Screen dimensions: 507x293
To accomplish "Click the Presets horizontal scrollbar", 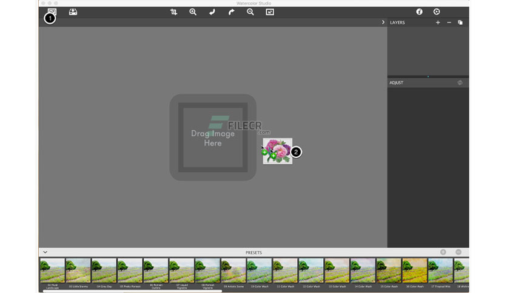I will coord(133,291).
